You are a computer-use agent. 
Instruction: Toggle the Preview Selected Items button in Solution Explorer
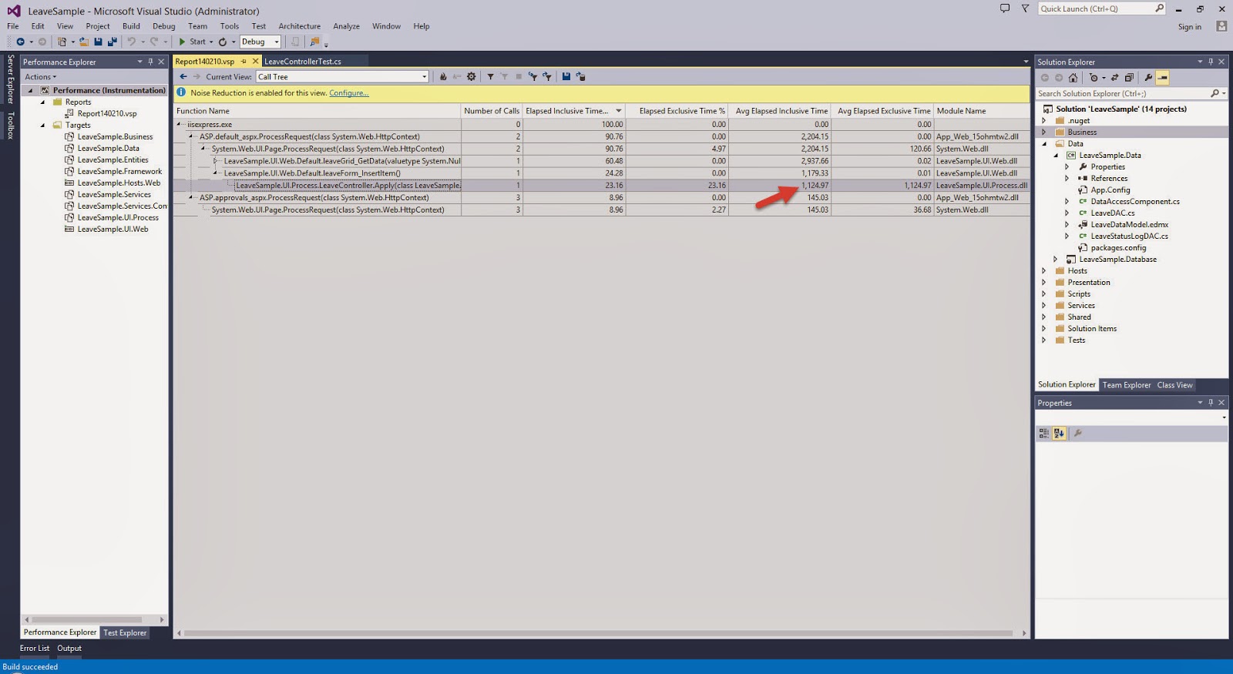(x=1163, y=77)
